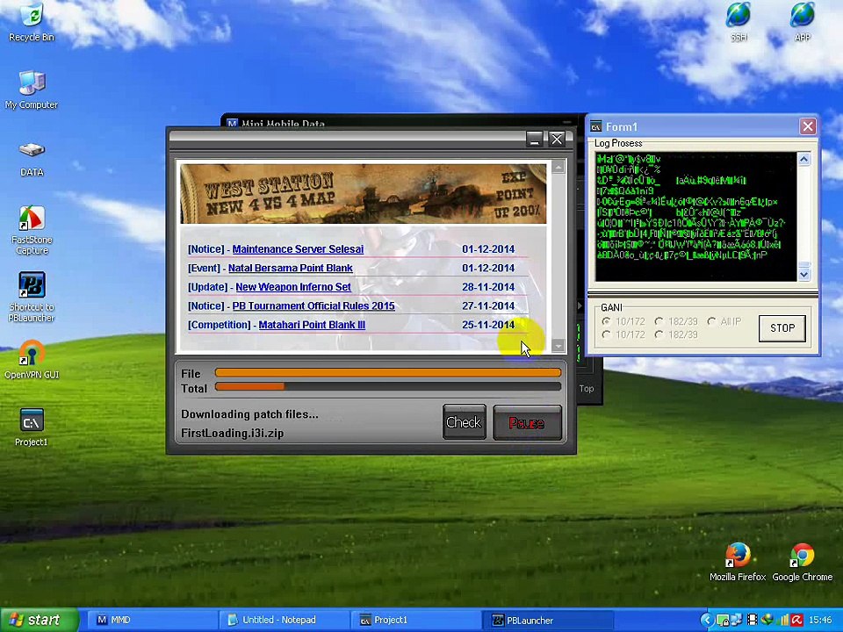Select the Mozilla Firefox desktop icon

(738, 562)
